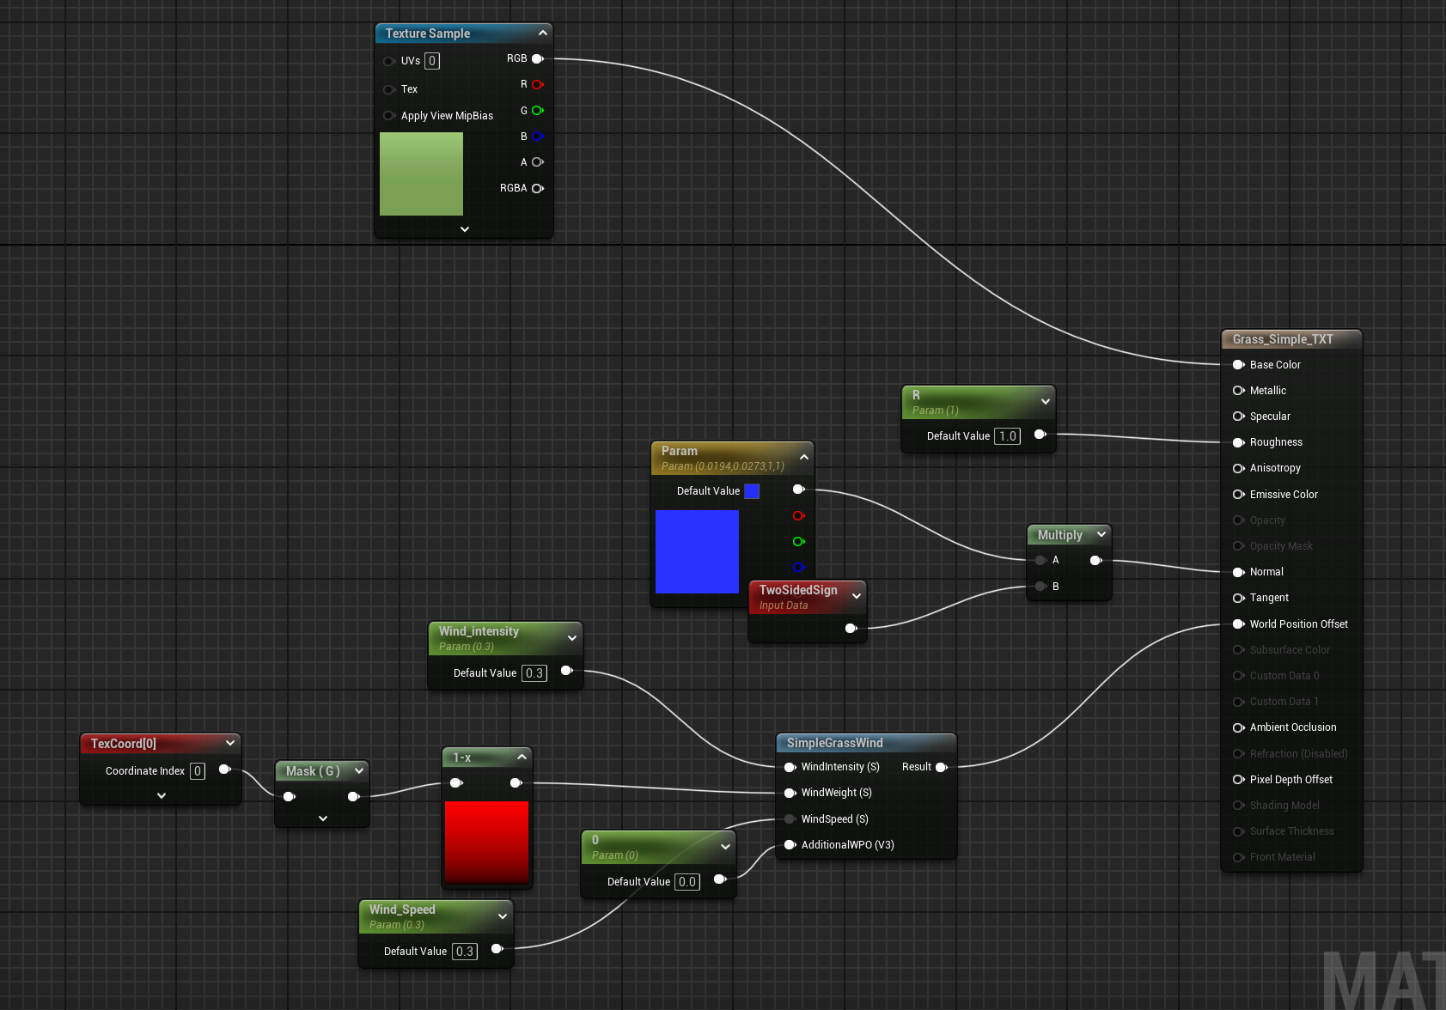This screenshot has height=1010, width=1446.
Task: Click the Specular input pin
Action: [x=1239, y=416]
